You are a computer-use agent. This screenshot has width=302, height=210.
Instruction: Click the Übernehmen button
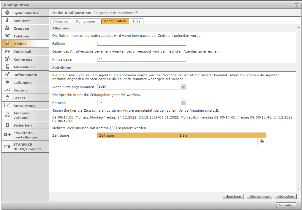(259, 196)
